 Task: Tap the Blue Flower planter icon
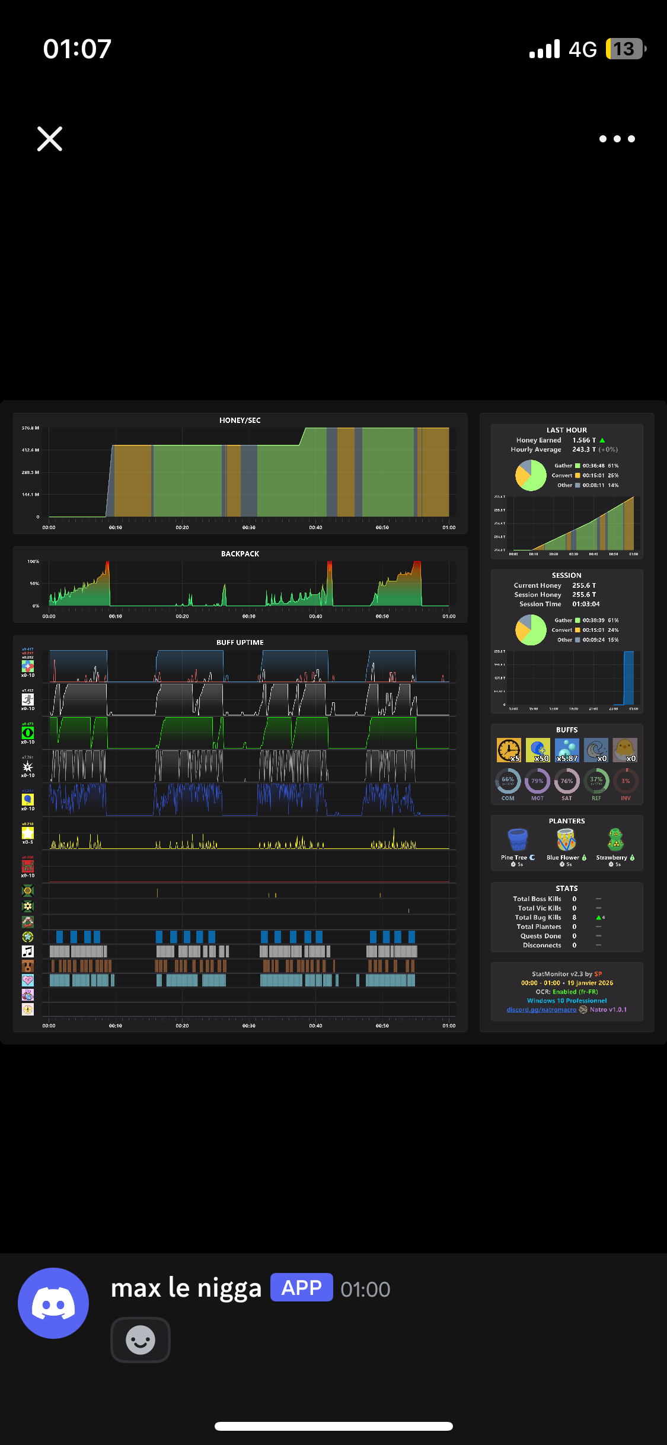566,840
